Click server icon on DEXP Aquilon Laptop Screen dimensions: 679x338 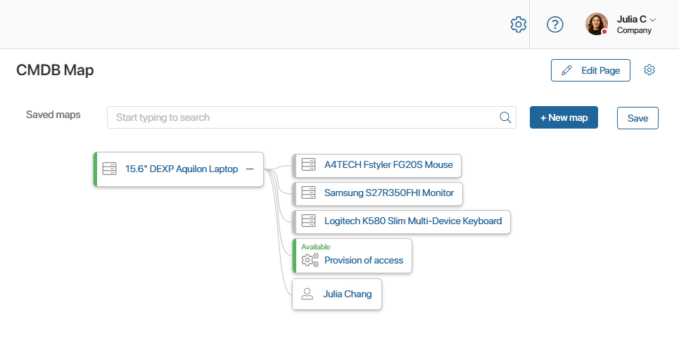(x=109, y=169)
